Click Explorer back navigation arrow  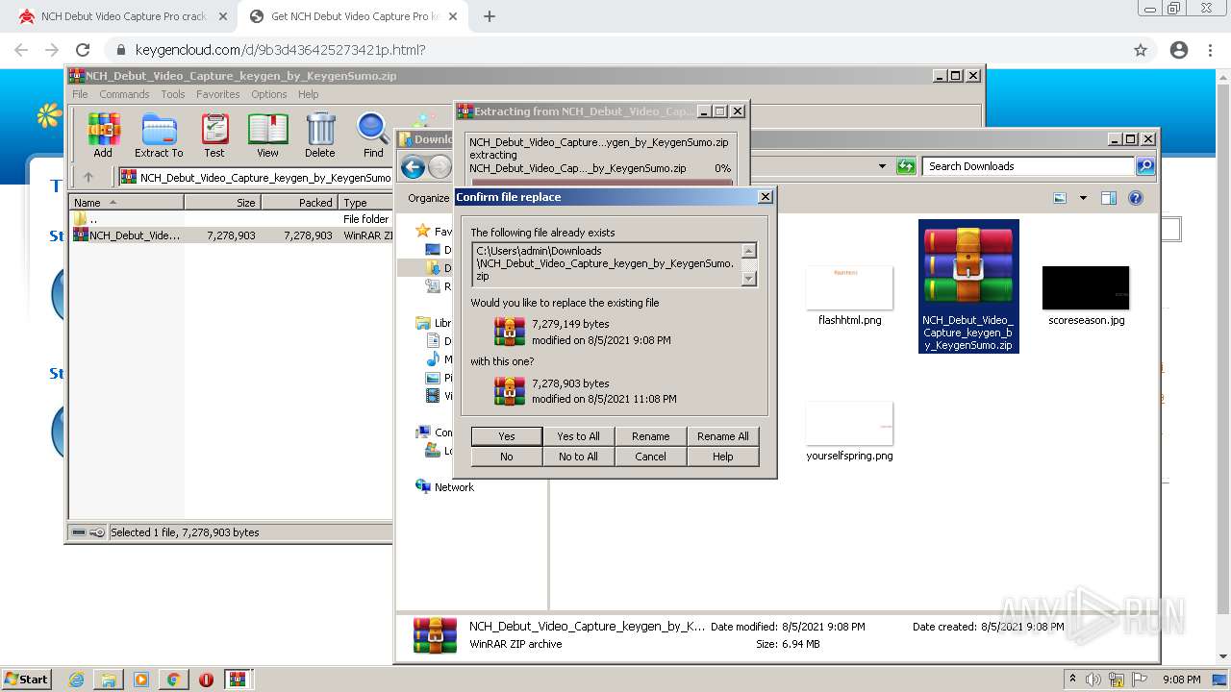tap(414, 167)
